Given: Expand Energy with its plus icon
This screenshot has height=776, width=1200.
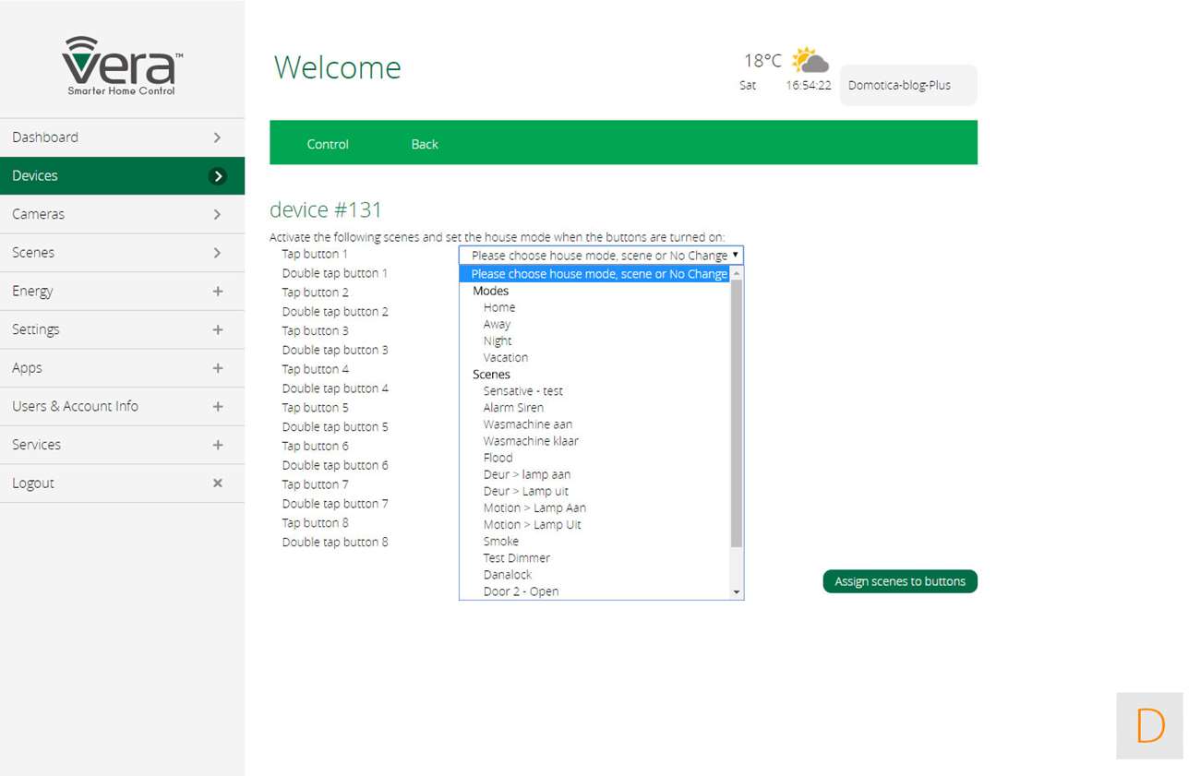Looking at the screenshot, I should [218, 291].
